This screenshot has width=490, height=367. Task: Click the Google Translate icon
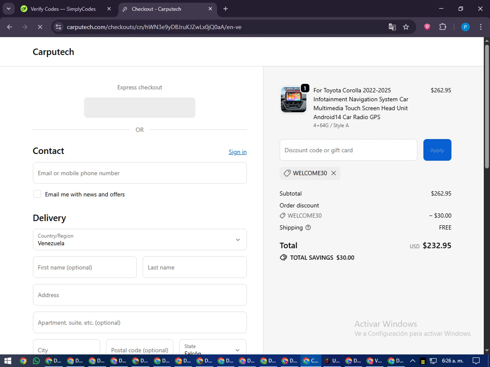(392, 27)
